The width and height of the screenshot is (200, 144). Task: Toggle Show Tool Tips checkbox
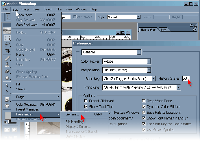pos(86,106)
